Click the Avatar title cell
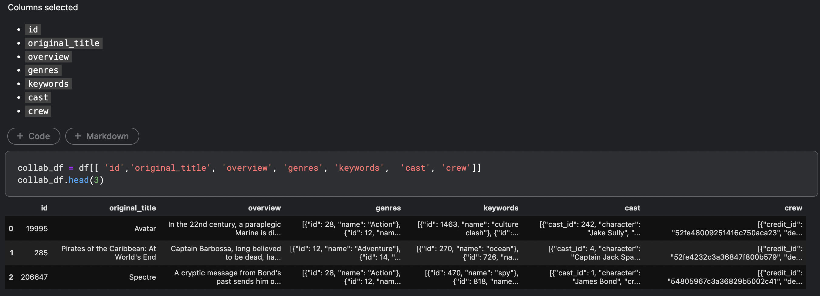The width and height of the screenshot is (820, 296). pyautogui.click(x=145, y=229)
